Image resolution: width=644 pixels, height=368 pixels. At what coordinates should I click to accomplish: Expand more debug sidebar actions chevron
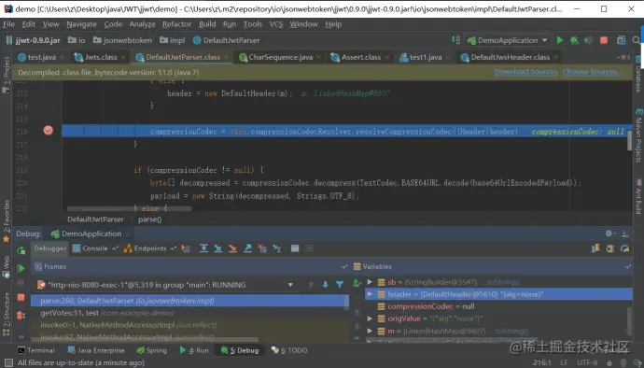pyautogui.click(x=21, y=336)
